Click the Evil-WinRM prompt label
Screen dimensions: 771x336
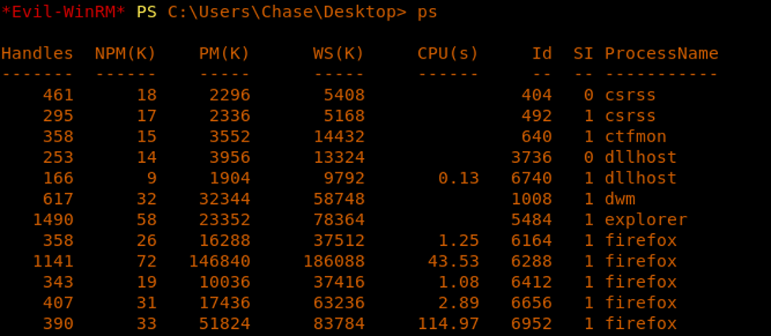pos(63,13)
